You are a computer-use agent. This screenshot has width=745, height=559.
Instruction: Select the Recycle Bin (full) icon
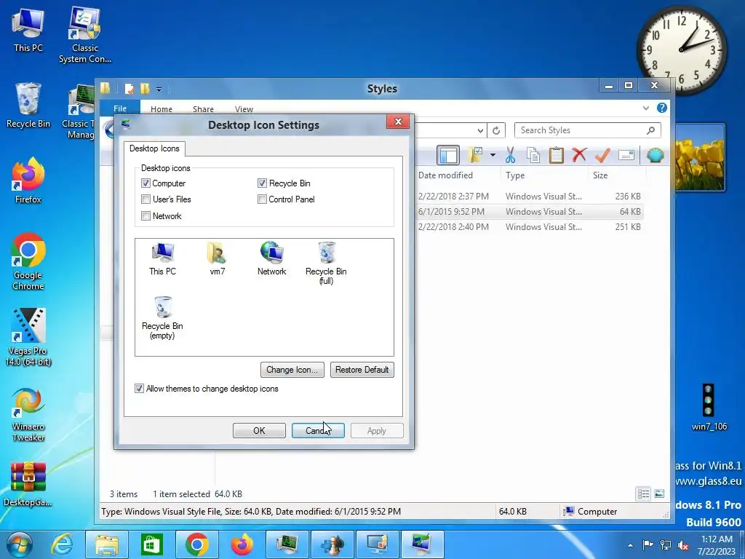click(326, 263)
